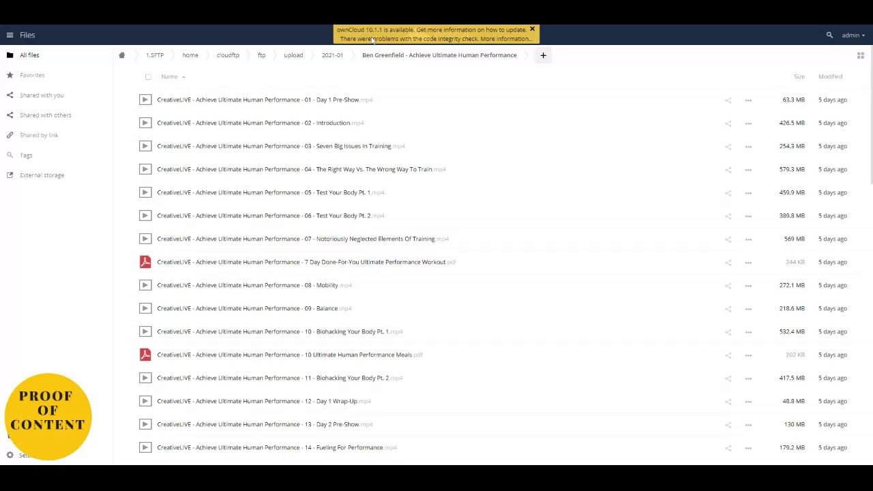873x491 pixels.
Task: Share the 02 - Introduction file
Action: (728, 123)
